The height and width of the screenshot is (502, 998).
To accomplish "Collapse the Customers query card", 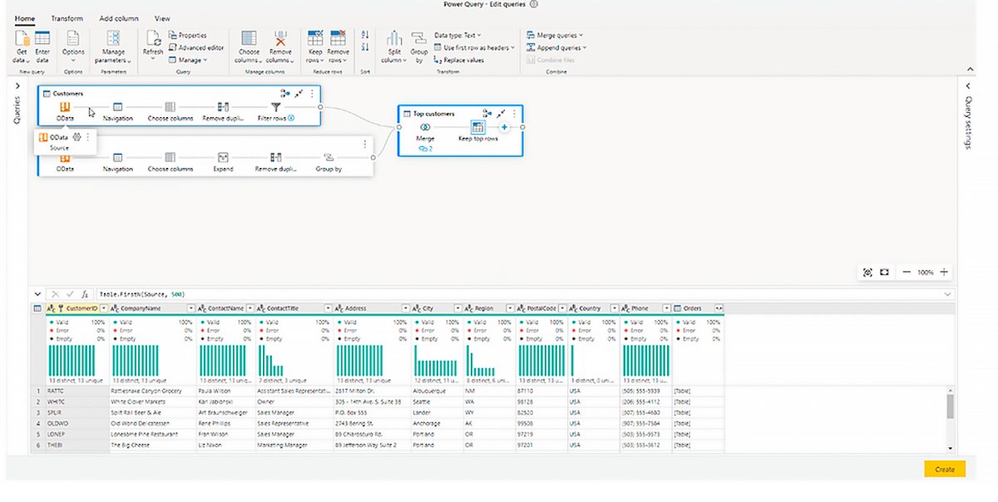I will [x=299, y=94].
